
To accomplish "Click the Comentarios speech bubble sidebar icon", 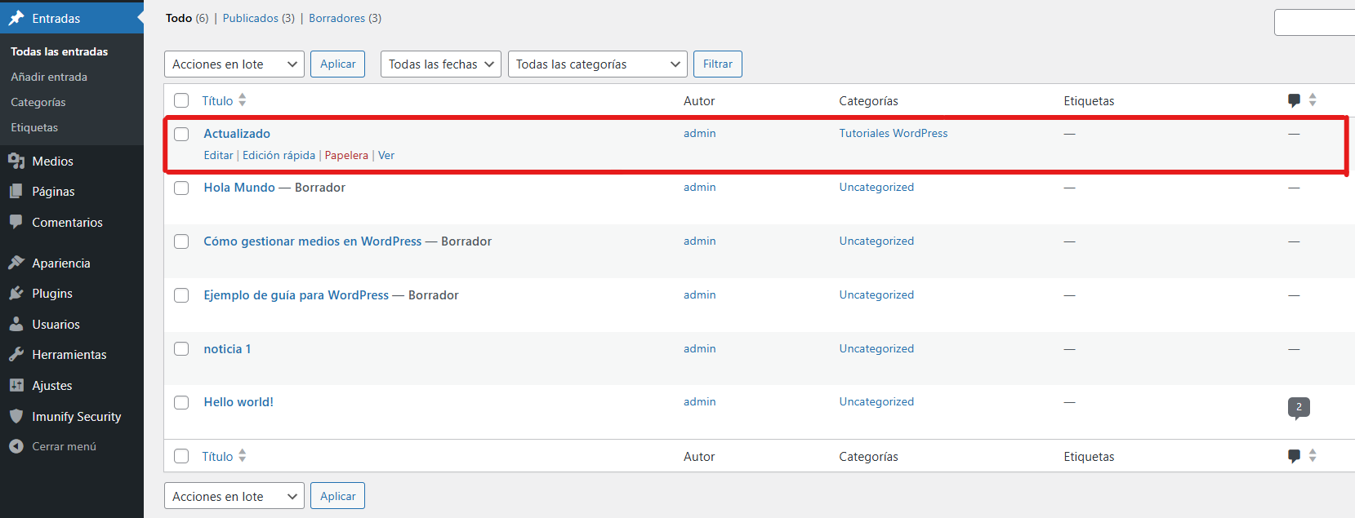I will pyautogui.click(x=16, y=222).
